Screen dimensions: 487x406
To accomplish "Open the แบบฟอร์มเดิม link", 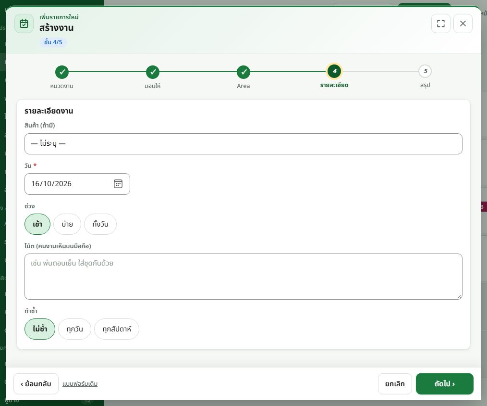I will [x=80, y=384].
